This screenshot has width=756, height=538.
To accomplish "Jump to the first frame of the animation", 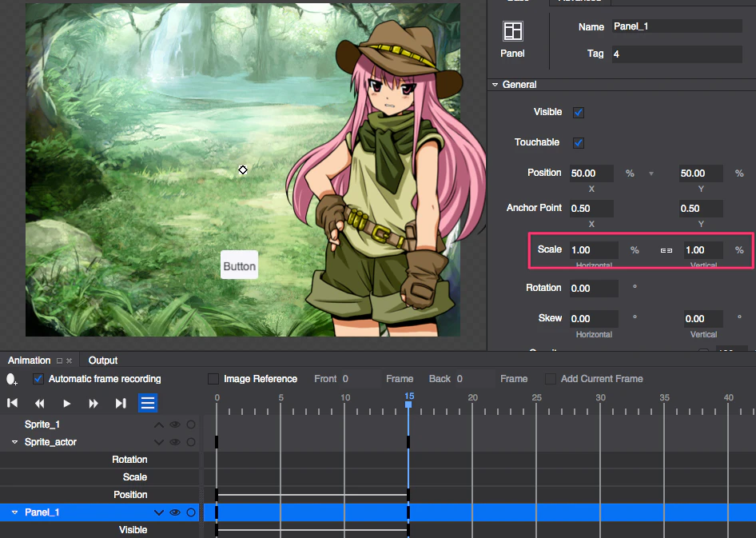I will point(13,403).
